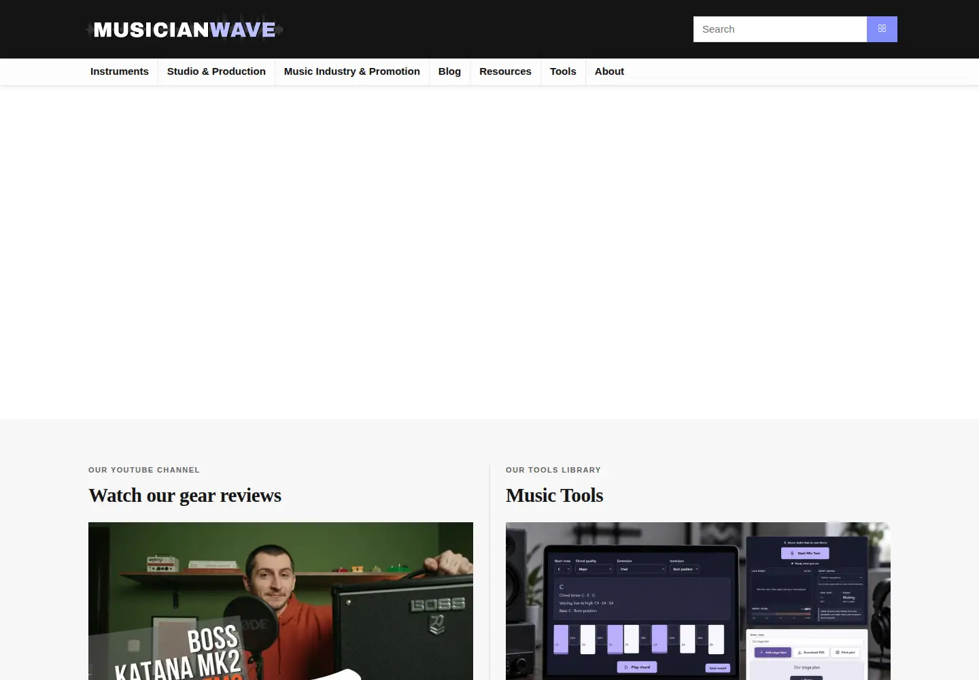Screen dimensions: 979x680
Task: Open the Studio & Production menu
Action: point(216,71)
